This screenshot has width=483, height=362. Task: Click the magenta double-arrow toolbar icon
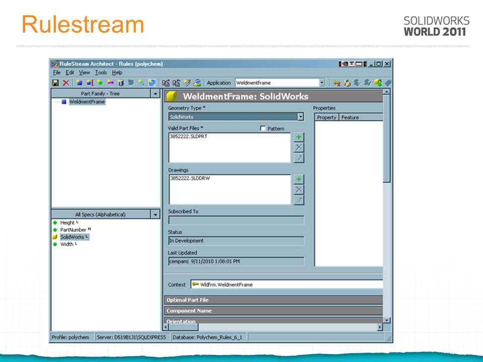tap(110, 82)
